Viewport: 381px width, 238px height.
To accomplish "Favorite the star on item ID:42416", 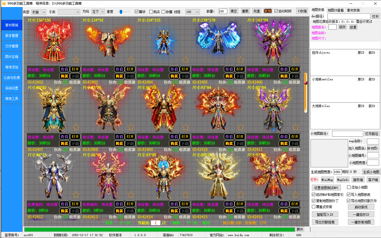I will [x=296, y=195].
